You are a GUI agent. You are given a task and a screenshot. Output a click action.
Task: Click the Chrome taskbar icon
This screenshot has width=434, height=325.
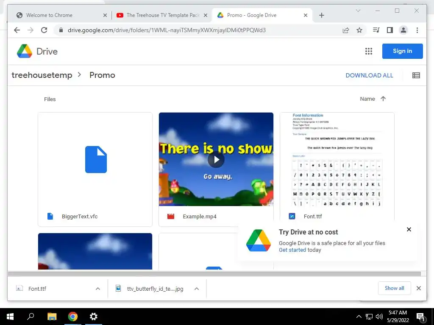click(x=73, y=317)
